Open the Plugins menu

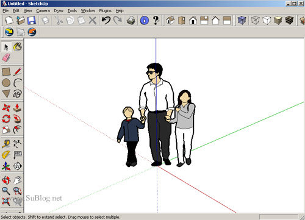pos(105,11)
